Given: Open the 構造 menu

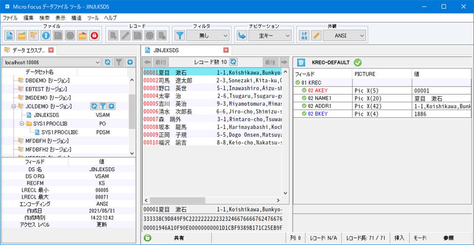Looking at the screenshot, I should coord(76,18).
